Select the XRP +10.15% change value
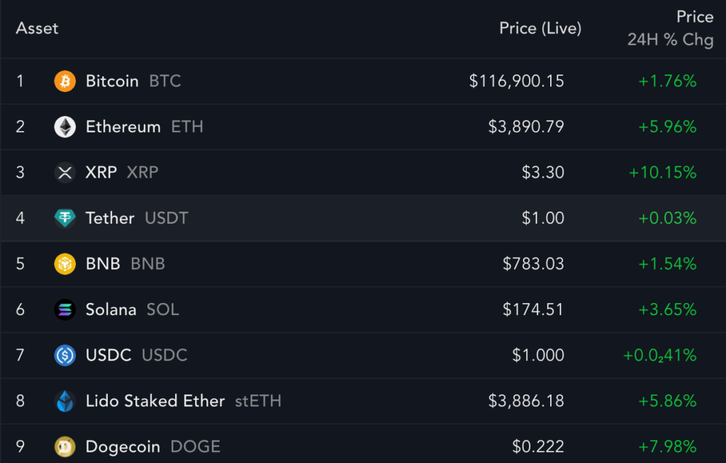Image resolution: width=726 pixels, height=463 pixels. click(x=663, y=173)
